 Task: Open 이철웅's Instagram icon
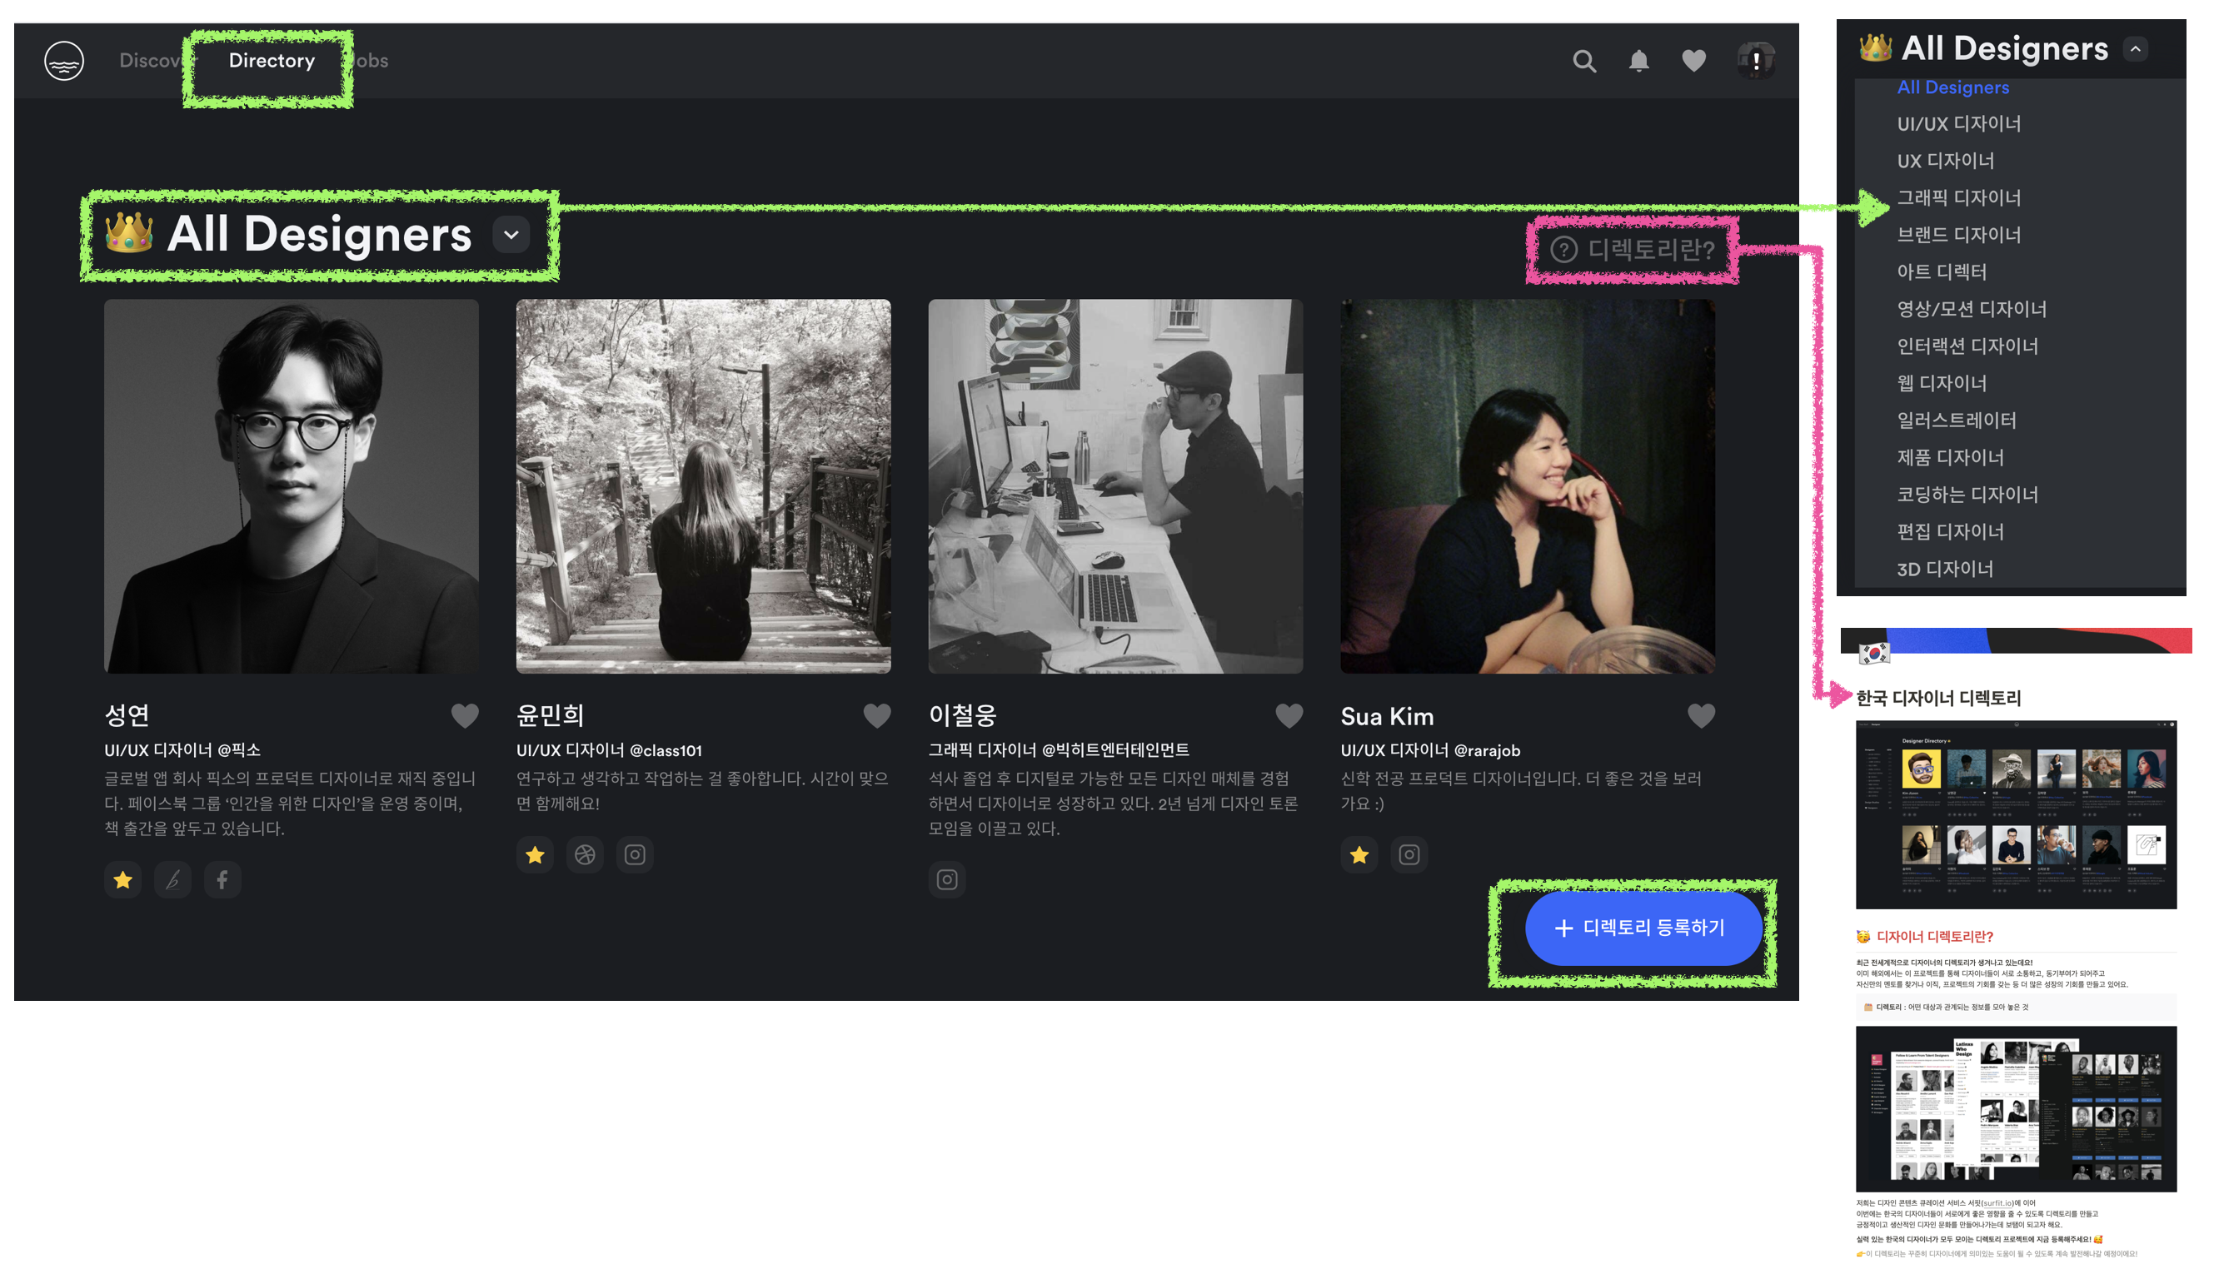(946, 879)
